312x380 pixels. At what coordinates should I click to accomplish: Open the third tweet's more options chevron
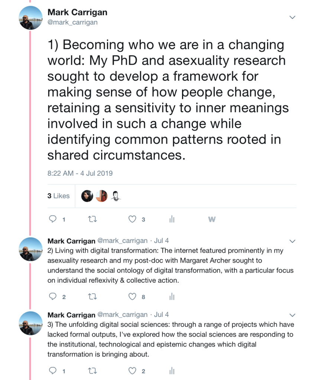[292, 315]
